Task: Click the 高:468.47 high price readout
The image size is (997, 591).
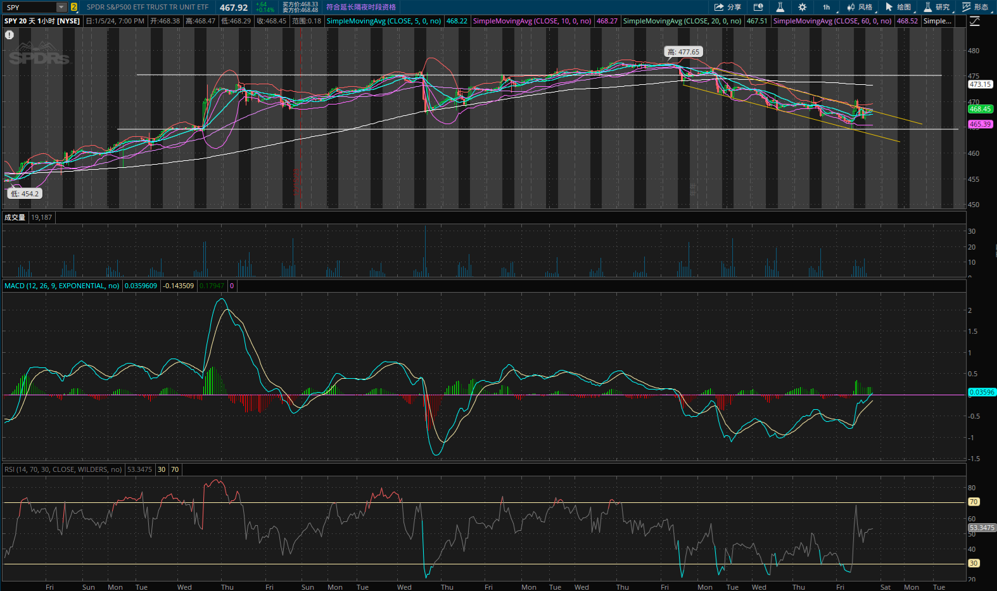Action: point(200,21)
